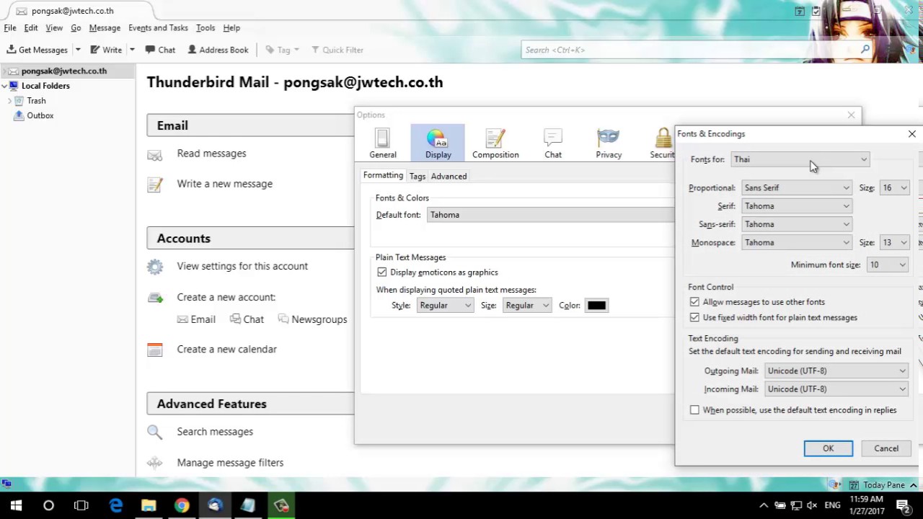
Task: Open the Edit menu
Action: pos(31,27)
